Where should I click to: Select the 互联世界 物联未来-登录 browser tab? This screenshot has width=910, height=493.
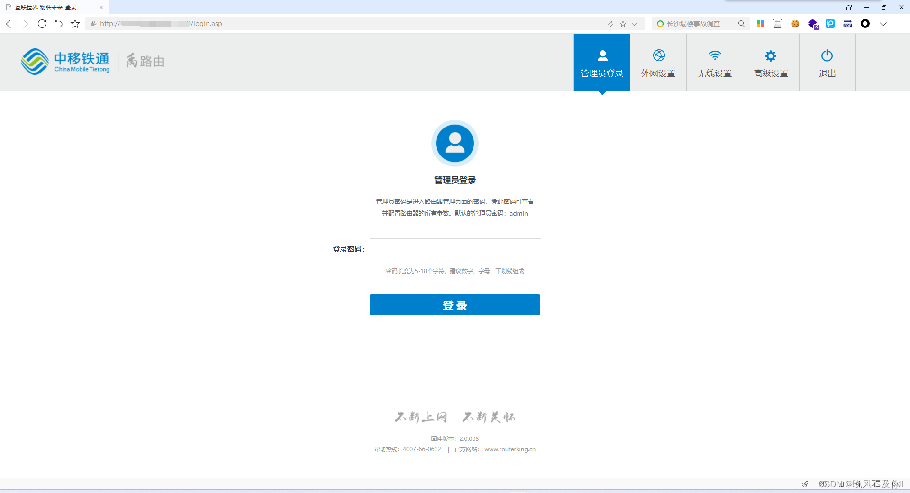coord(54,7)
